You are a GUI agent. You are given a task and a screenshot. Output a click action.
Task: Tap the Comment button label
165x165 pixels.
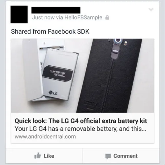pos(125,156)
